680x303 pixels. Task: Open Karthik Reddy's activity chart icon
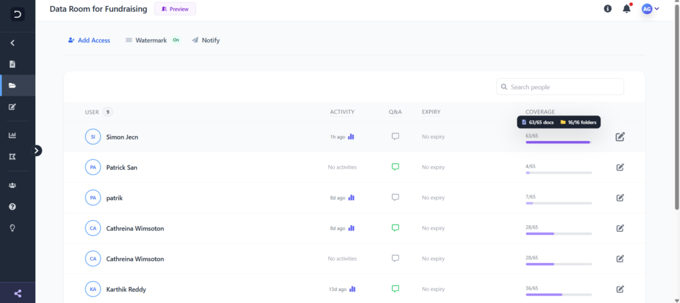(353, 289)
